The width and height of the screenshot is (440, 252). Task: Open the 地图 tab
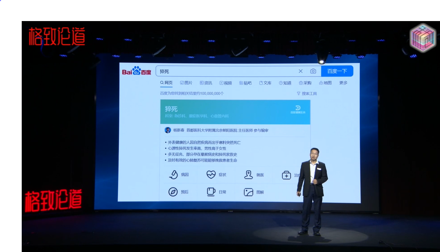[x=325, y=83]
